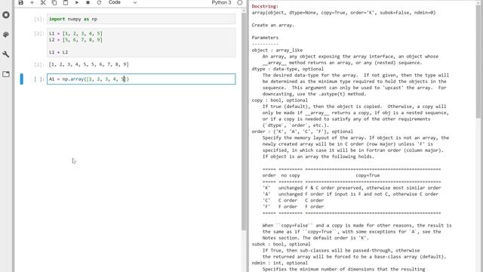Click the cell defining L1 and L2

point(141,42)
